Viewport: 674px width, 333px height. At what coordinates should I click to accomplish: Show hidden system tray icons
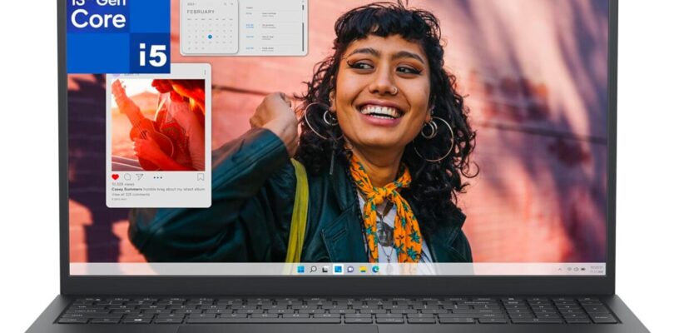(x=560, y=270)
